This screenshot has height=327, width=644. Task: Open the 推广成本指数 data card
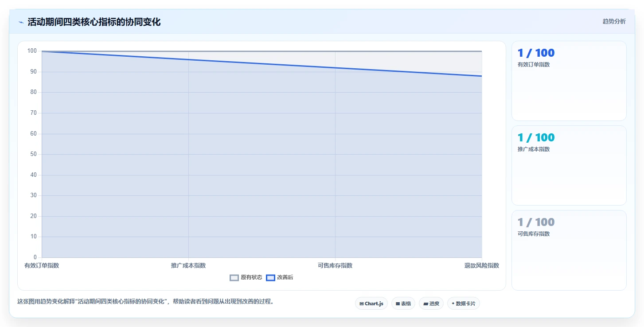[x=569, y=165]
